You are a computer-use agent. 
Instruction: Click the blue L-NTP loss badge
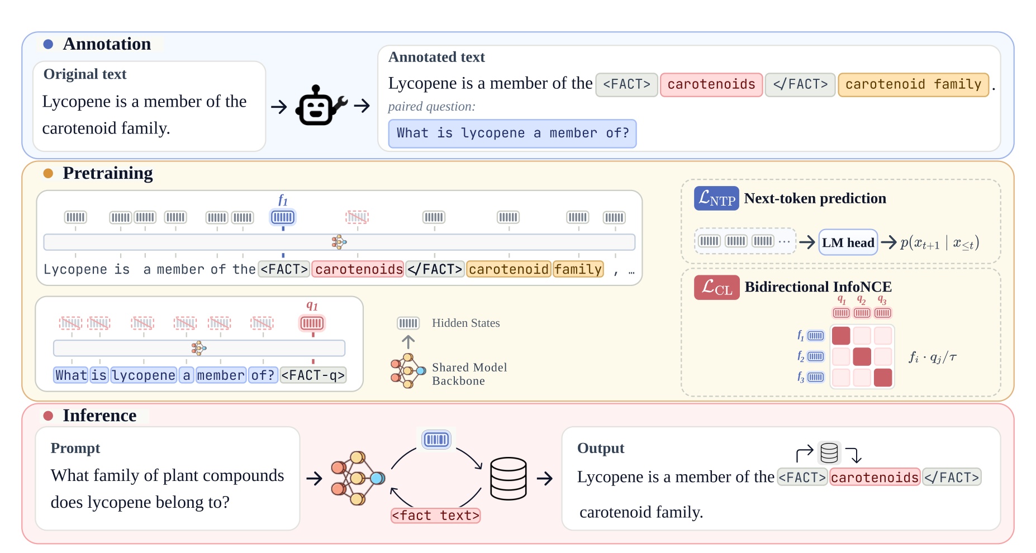pyautogui.click(x=716, y=198)
